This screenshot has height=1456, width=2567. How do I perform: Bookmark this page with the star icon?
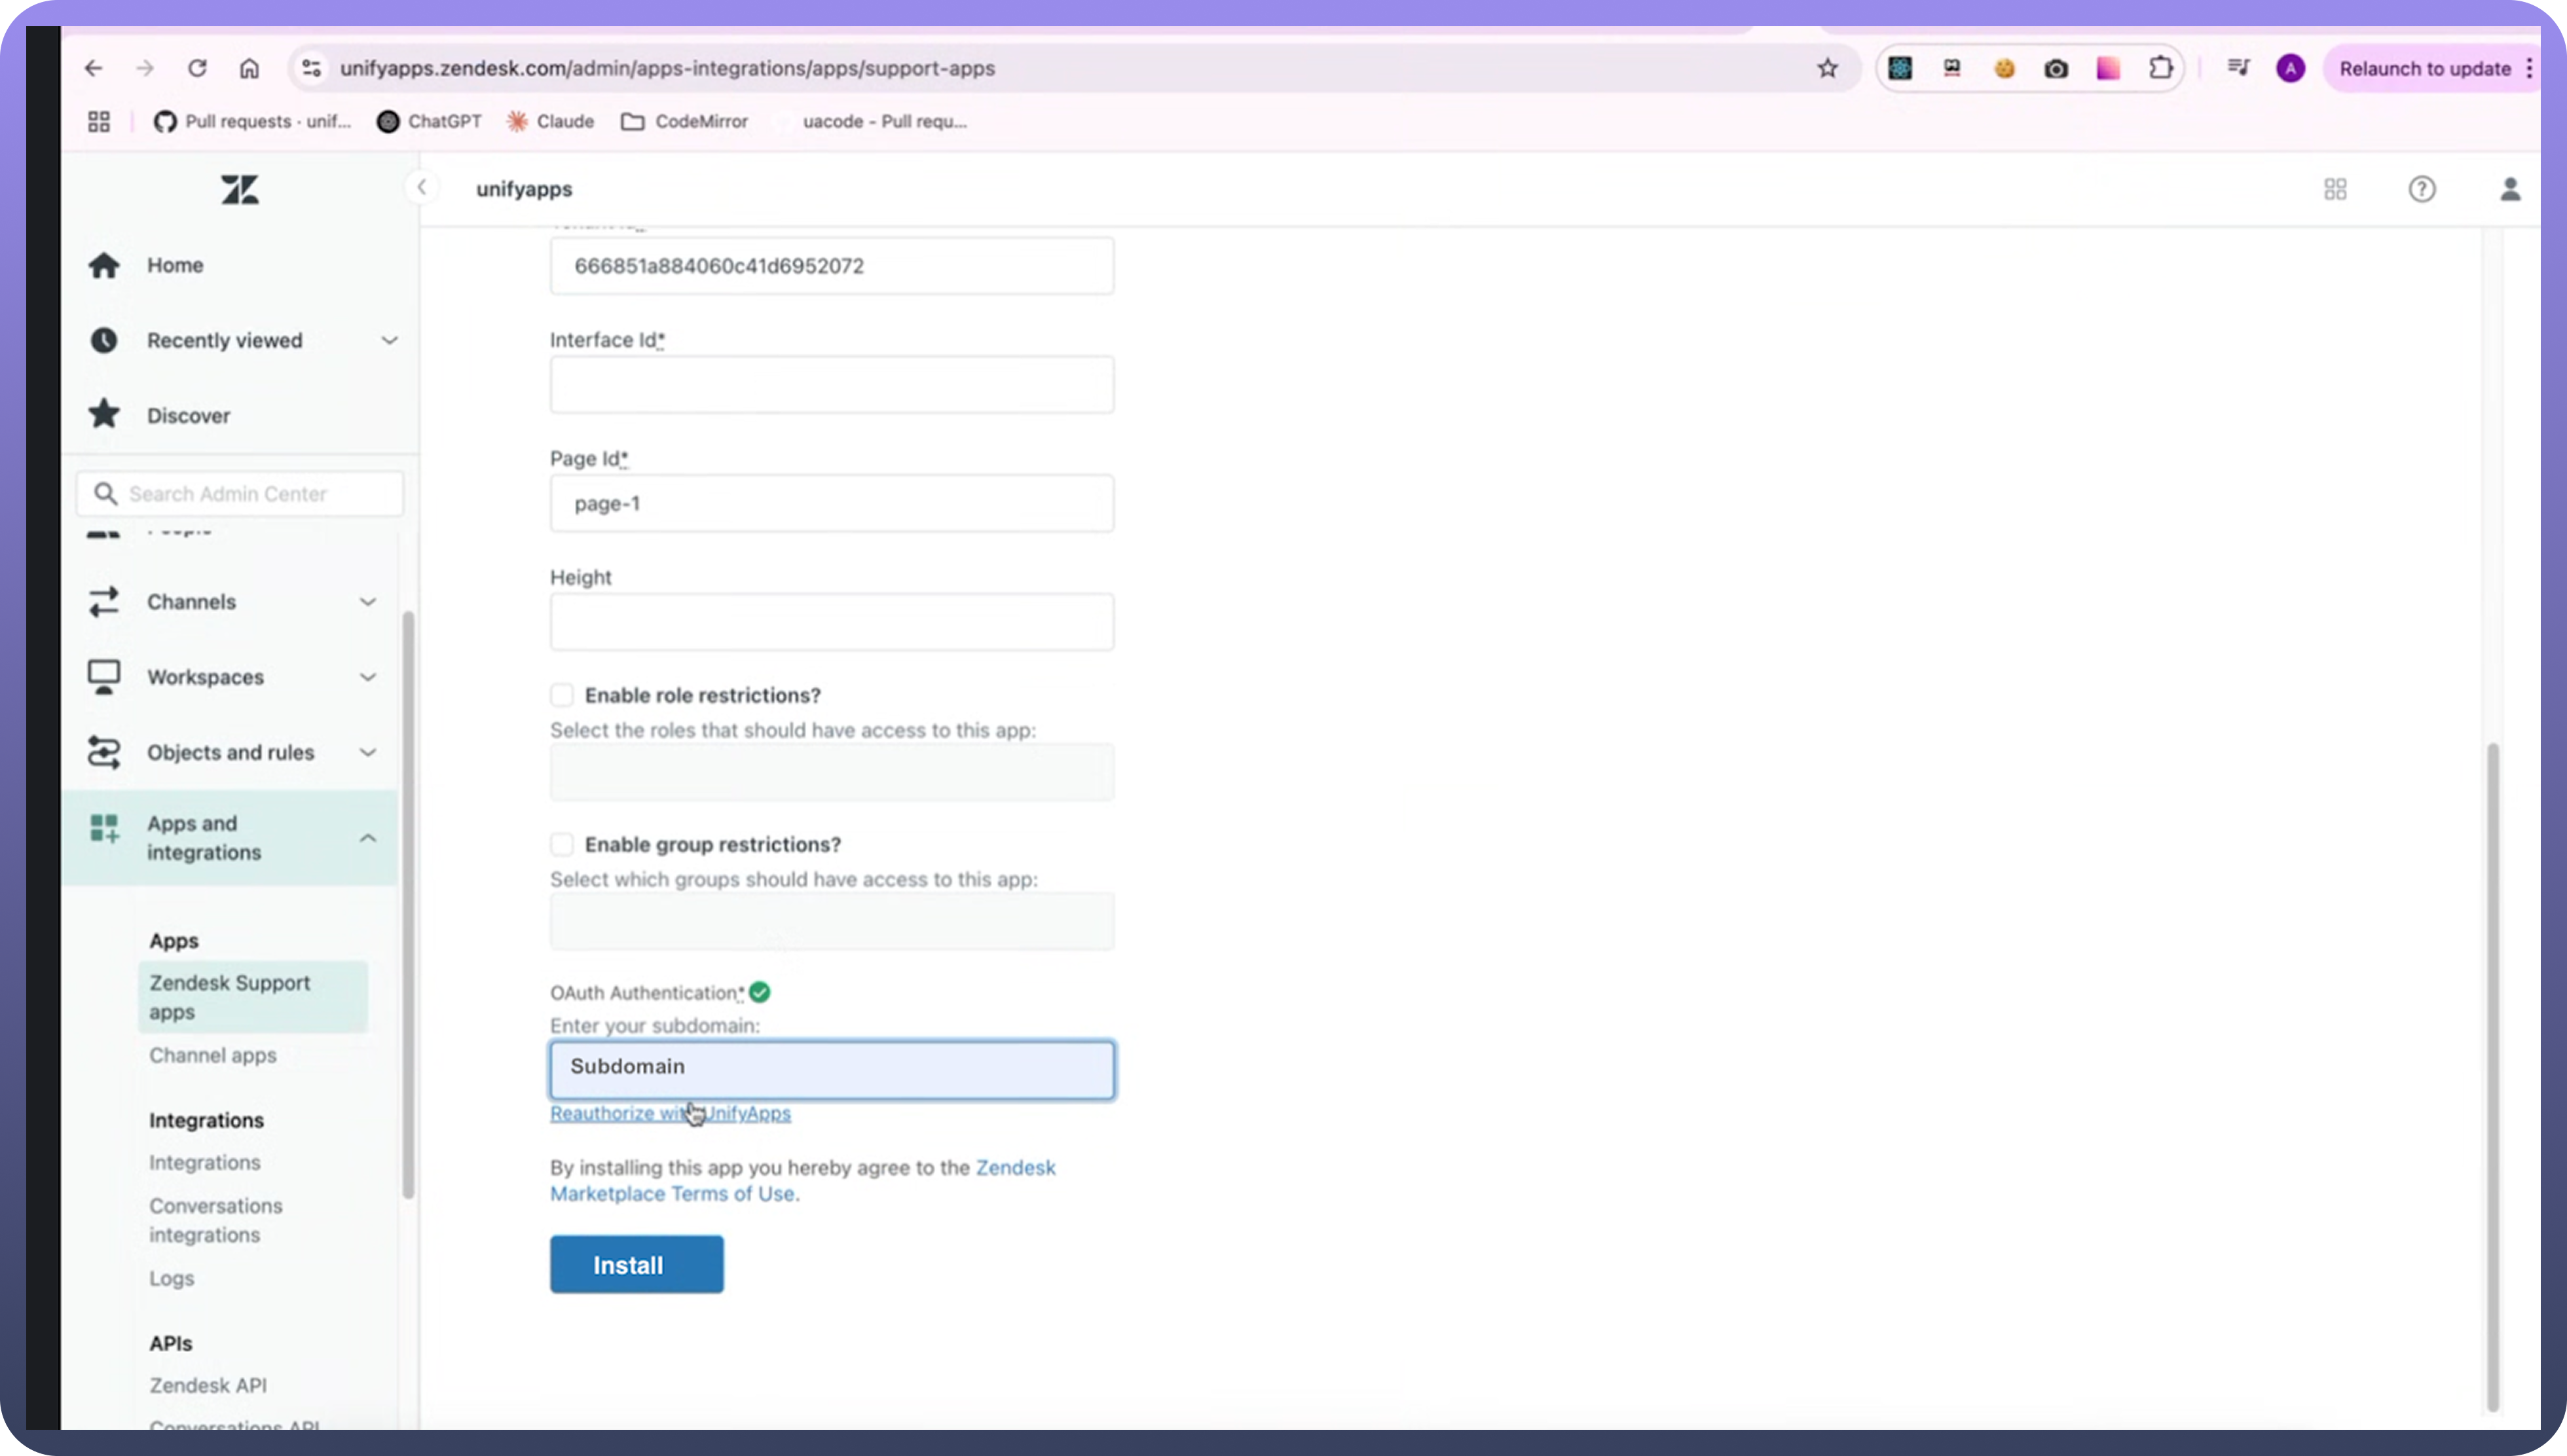(x=1827, y=68)
